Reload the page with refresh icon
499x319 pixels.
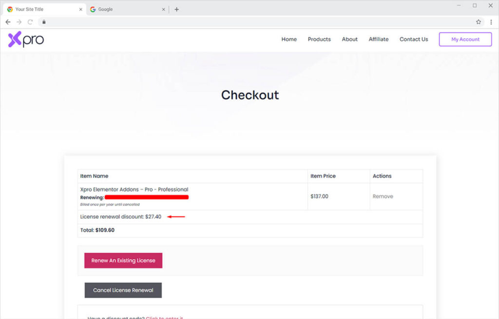pyautogui.click(x=30, y=22)
